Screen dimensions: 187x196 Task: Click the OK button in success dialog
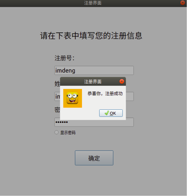pos(111,113)
